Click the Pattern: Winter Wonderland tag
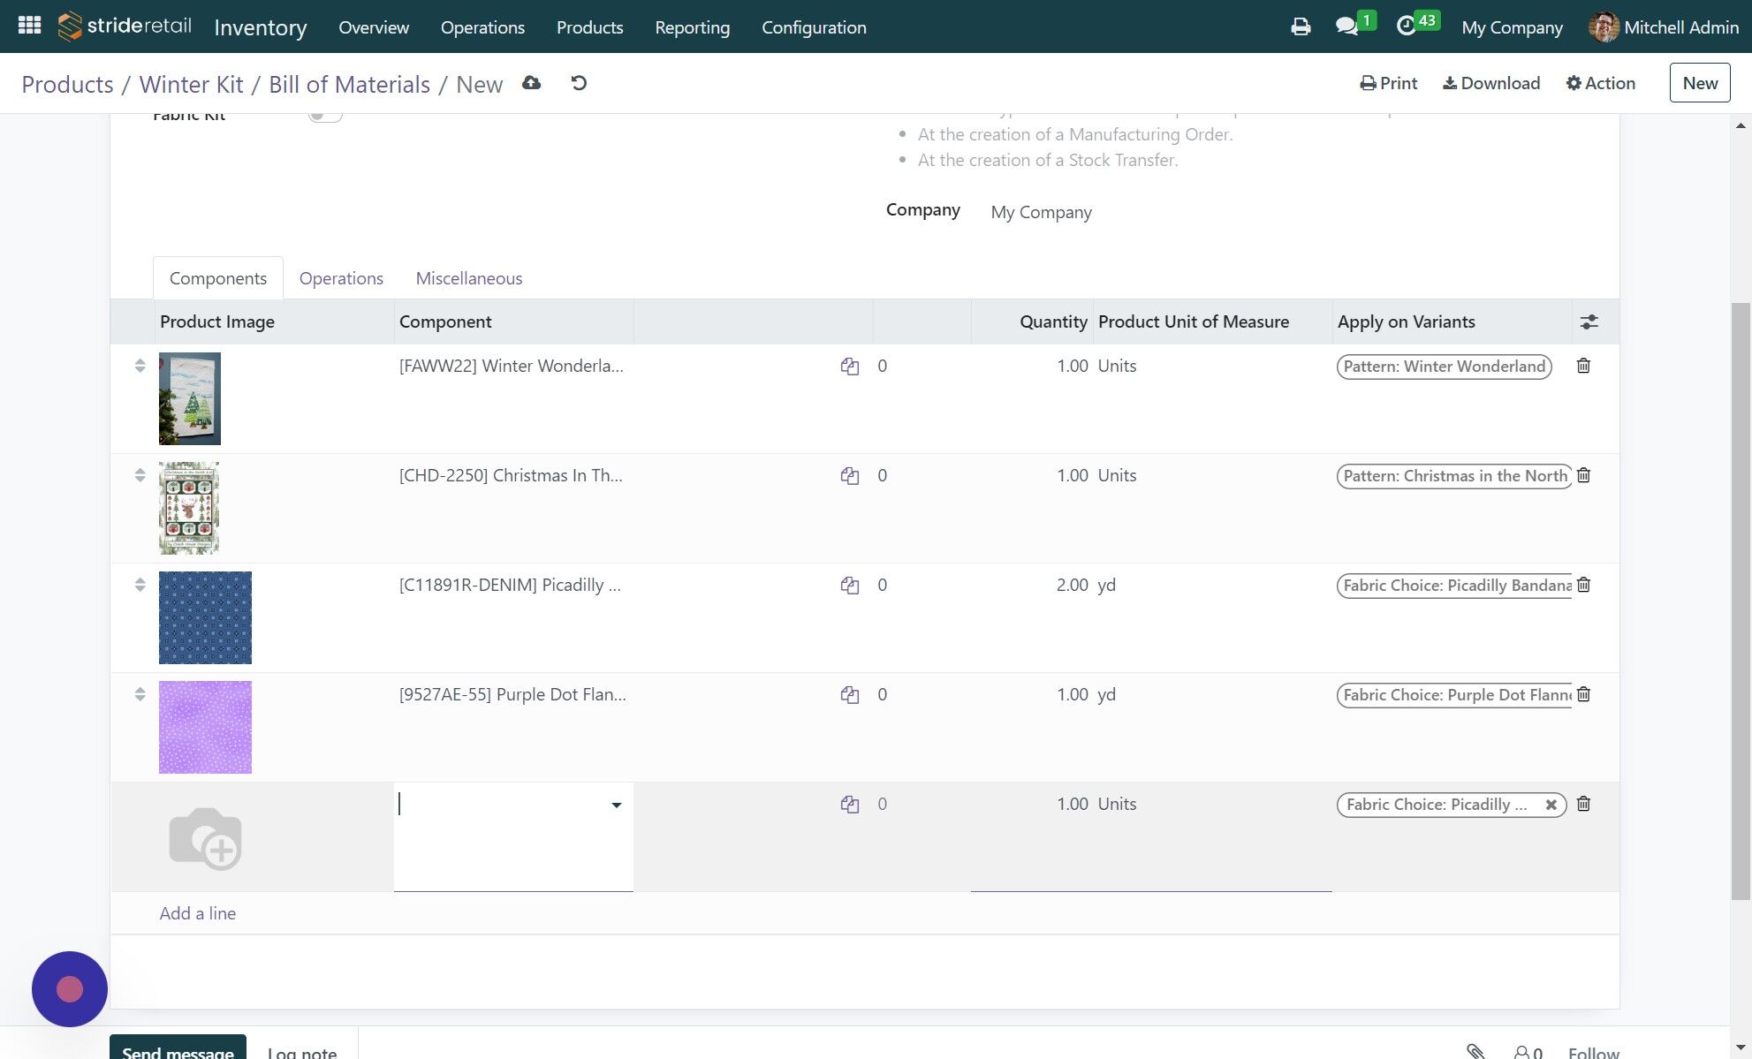This screenshot has width=1752, height=1059. (x=1444, y=367)
